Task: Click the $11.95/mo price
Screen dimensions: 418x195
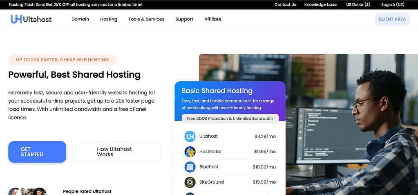Action: pyautogui.click(x=265, y=152)
